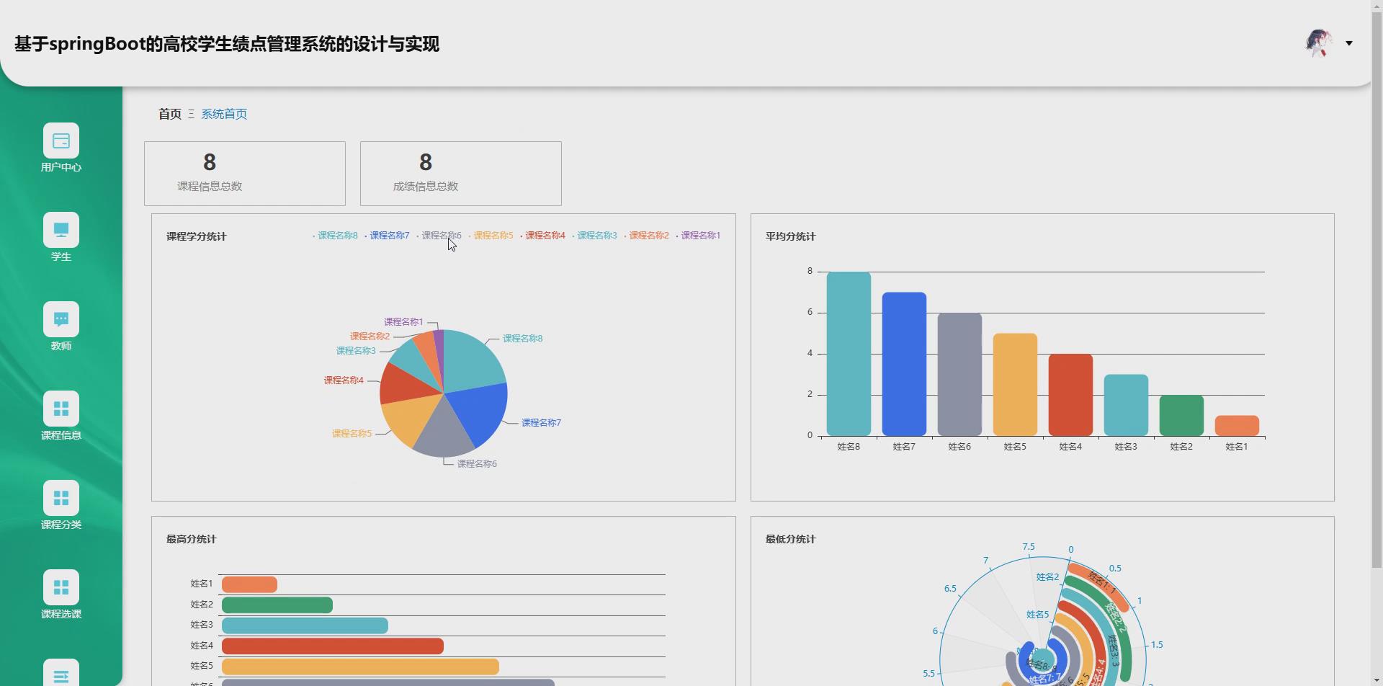Open the 教师 chat bubble icon
1383x686 pixels.
point(61,319)
